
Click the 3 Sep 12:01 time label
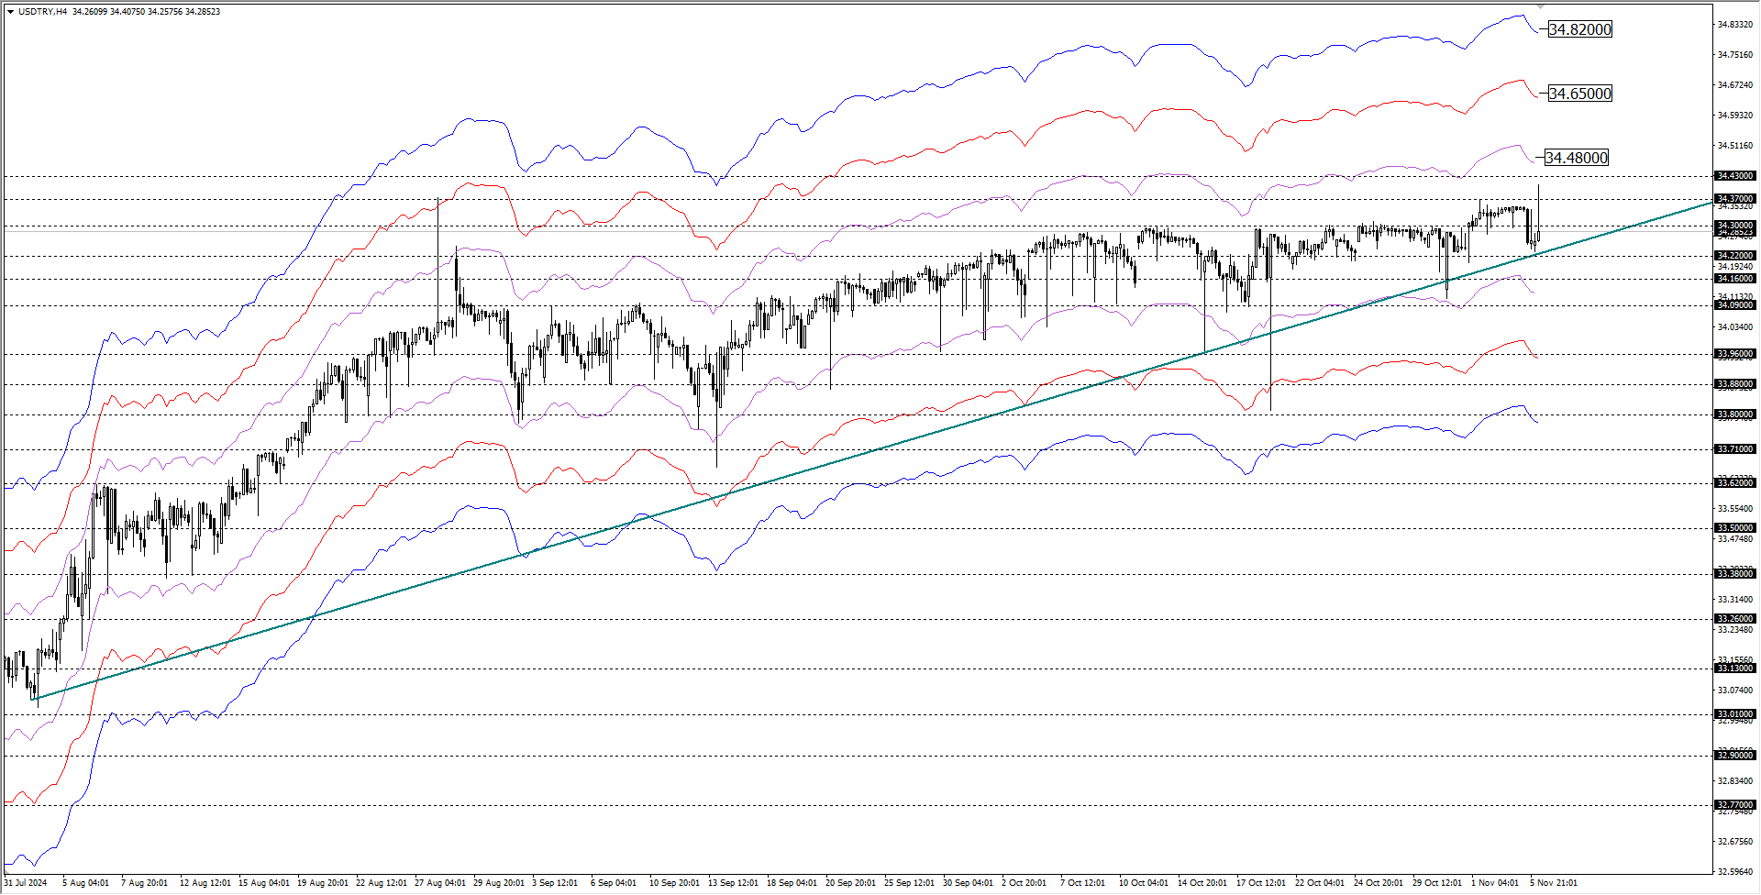[555, 883]
